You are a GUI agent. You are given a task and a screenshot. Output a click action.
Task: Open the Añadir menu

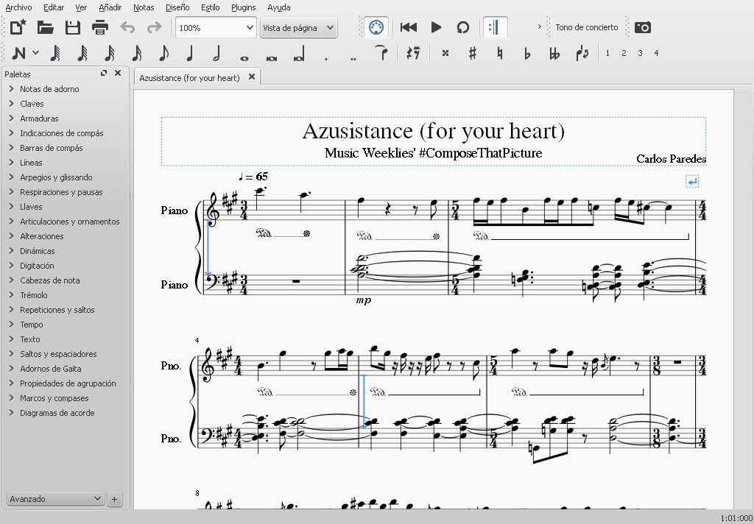(x=110, y=7)
